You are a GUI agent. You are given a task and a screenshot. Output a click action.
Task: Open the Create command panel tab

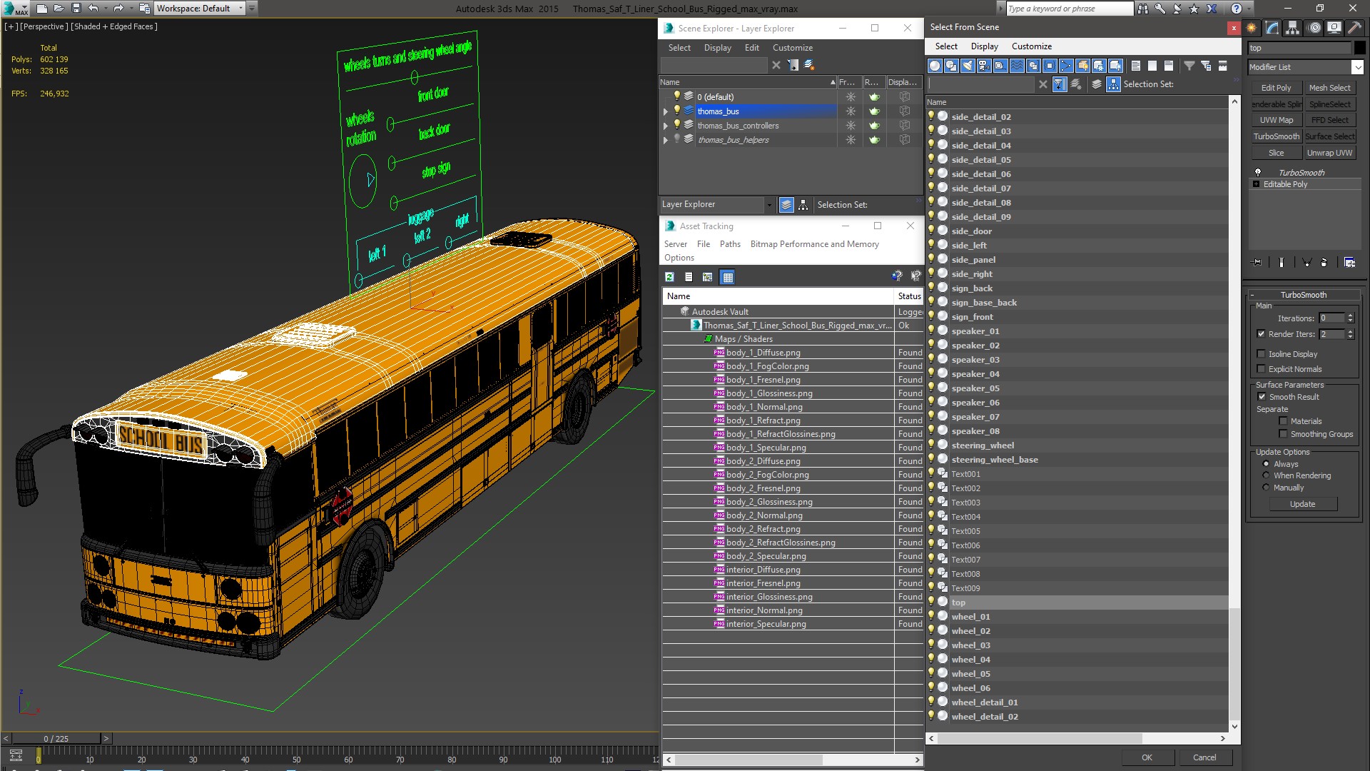coord(1252,28)
